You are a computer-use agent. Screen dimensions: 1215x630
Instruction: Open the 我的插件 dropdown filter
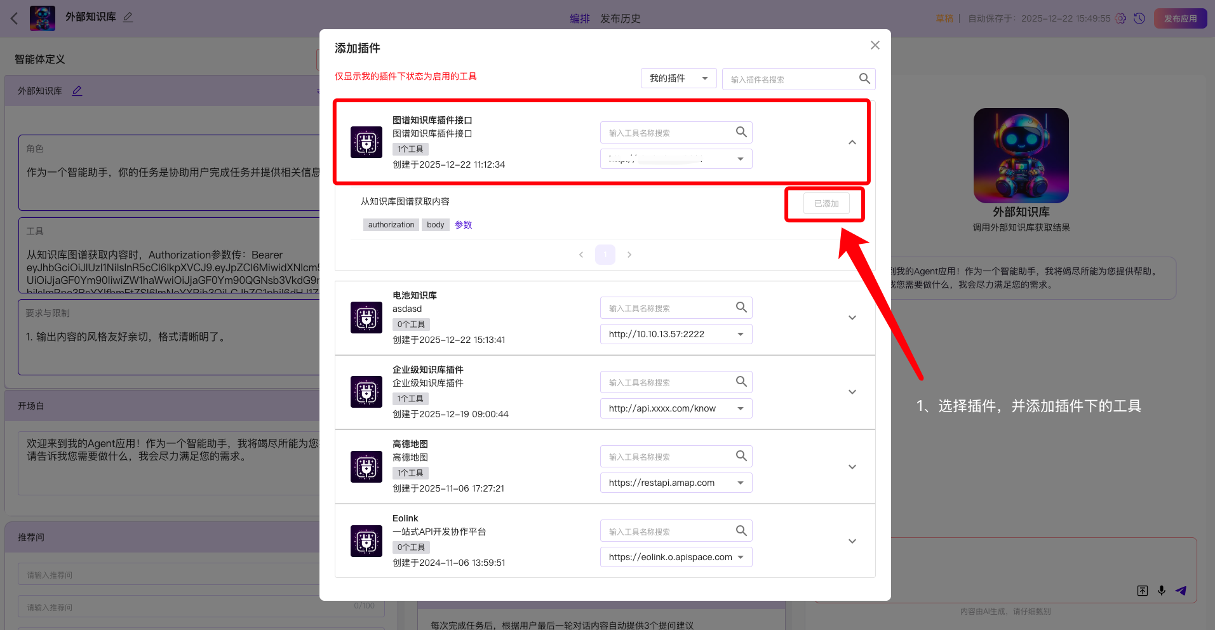[x=678, y=79]
